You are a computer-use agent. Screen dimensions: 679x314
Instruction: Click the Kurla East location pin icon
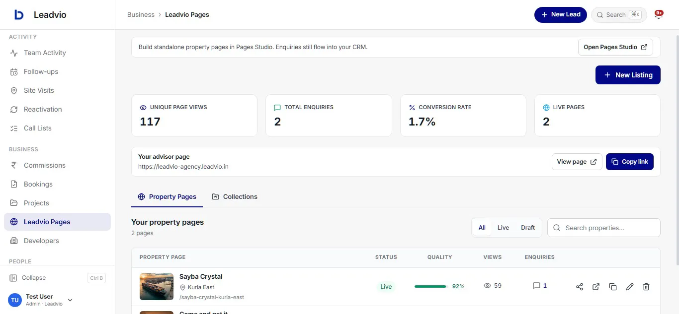(182, 287)
